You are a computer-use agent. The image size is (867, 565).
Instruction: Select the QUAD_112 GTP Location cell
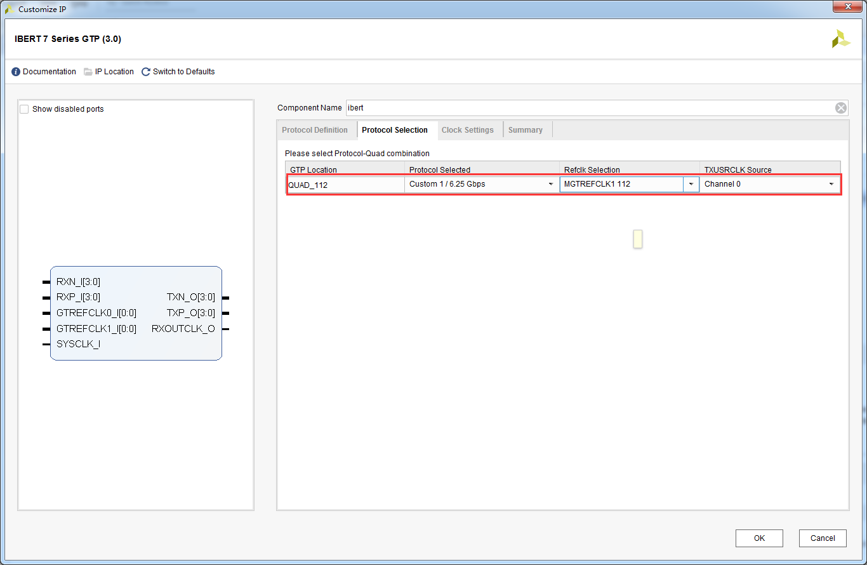click(346, 185)
